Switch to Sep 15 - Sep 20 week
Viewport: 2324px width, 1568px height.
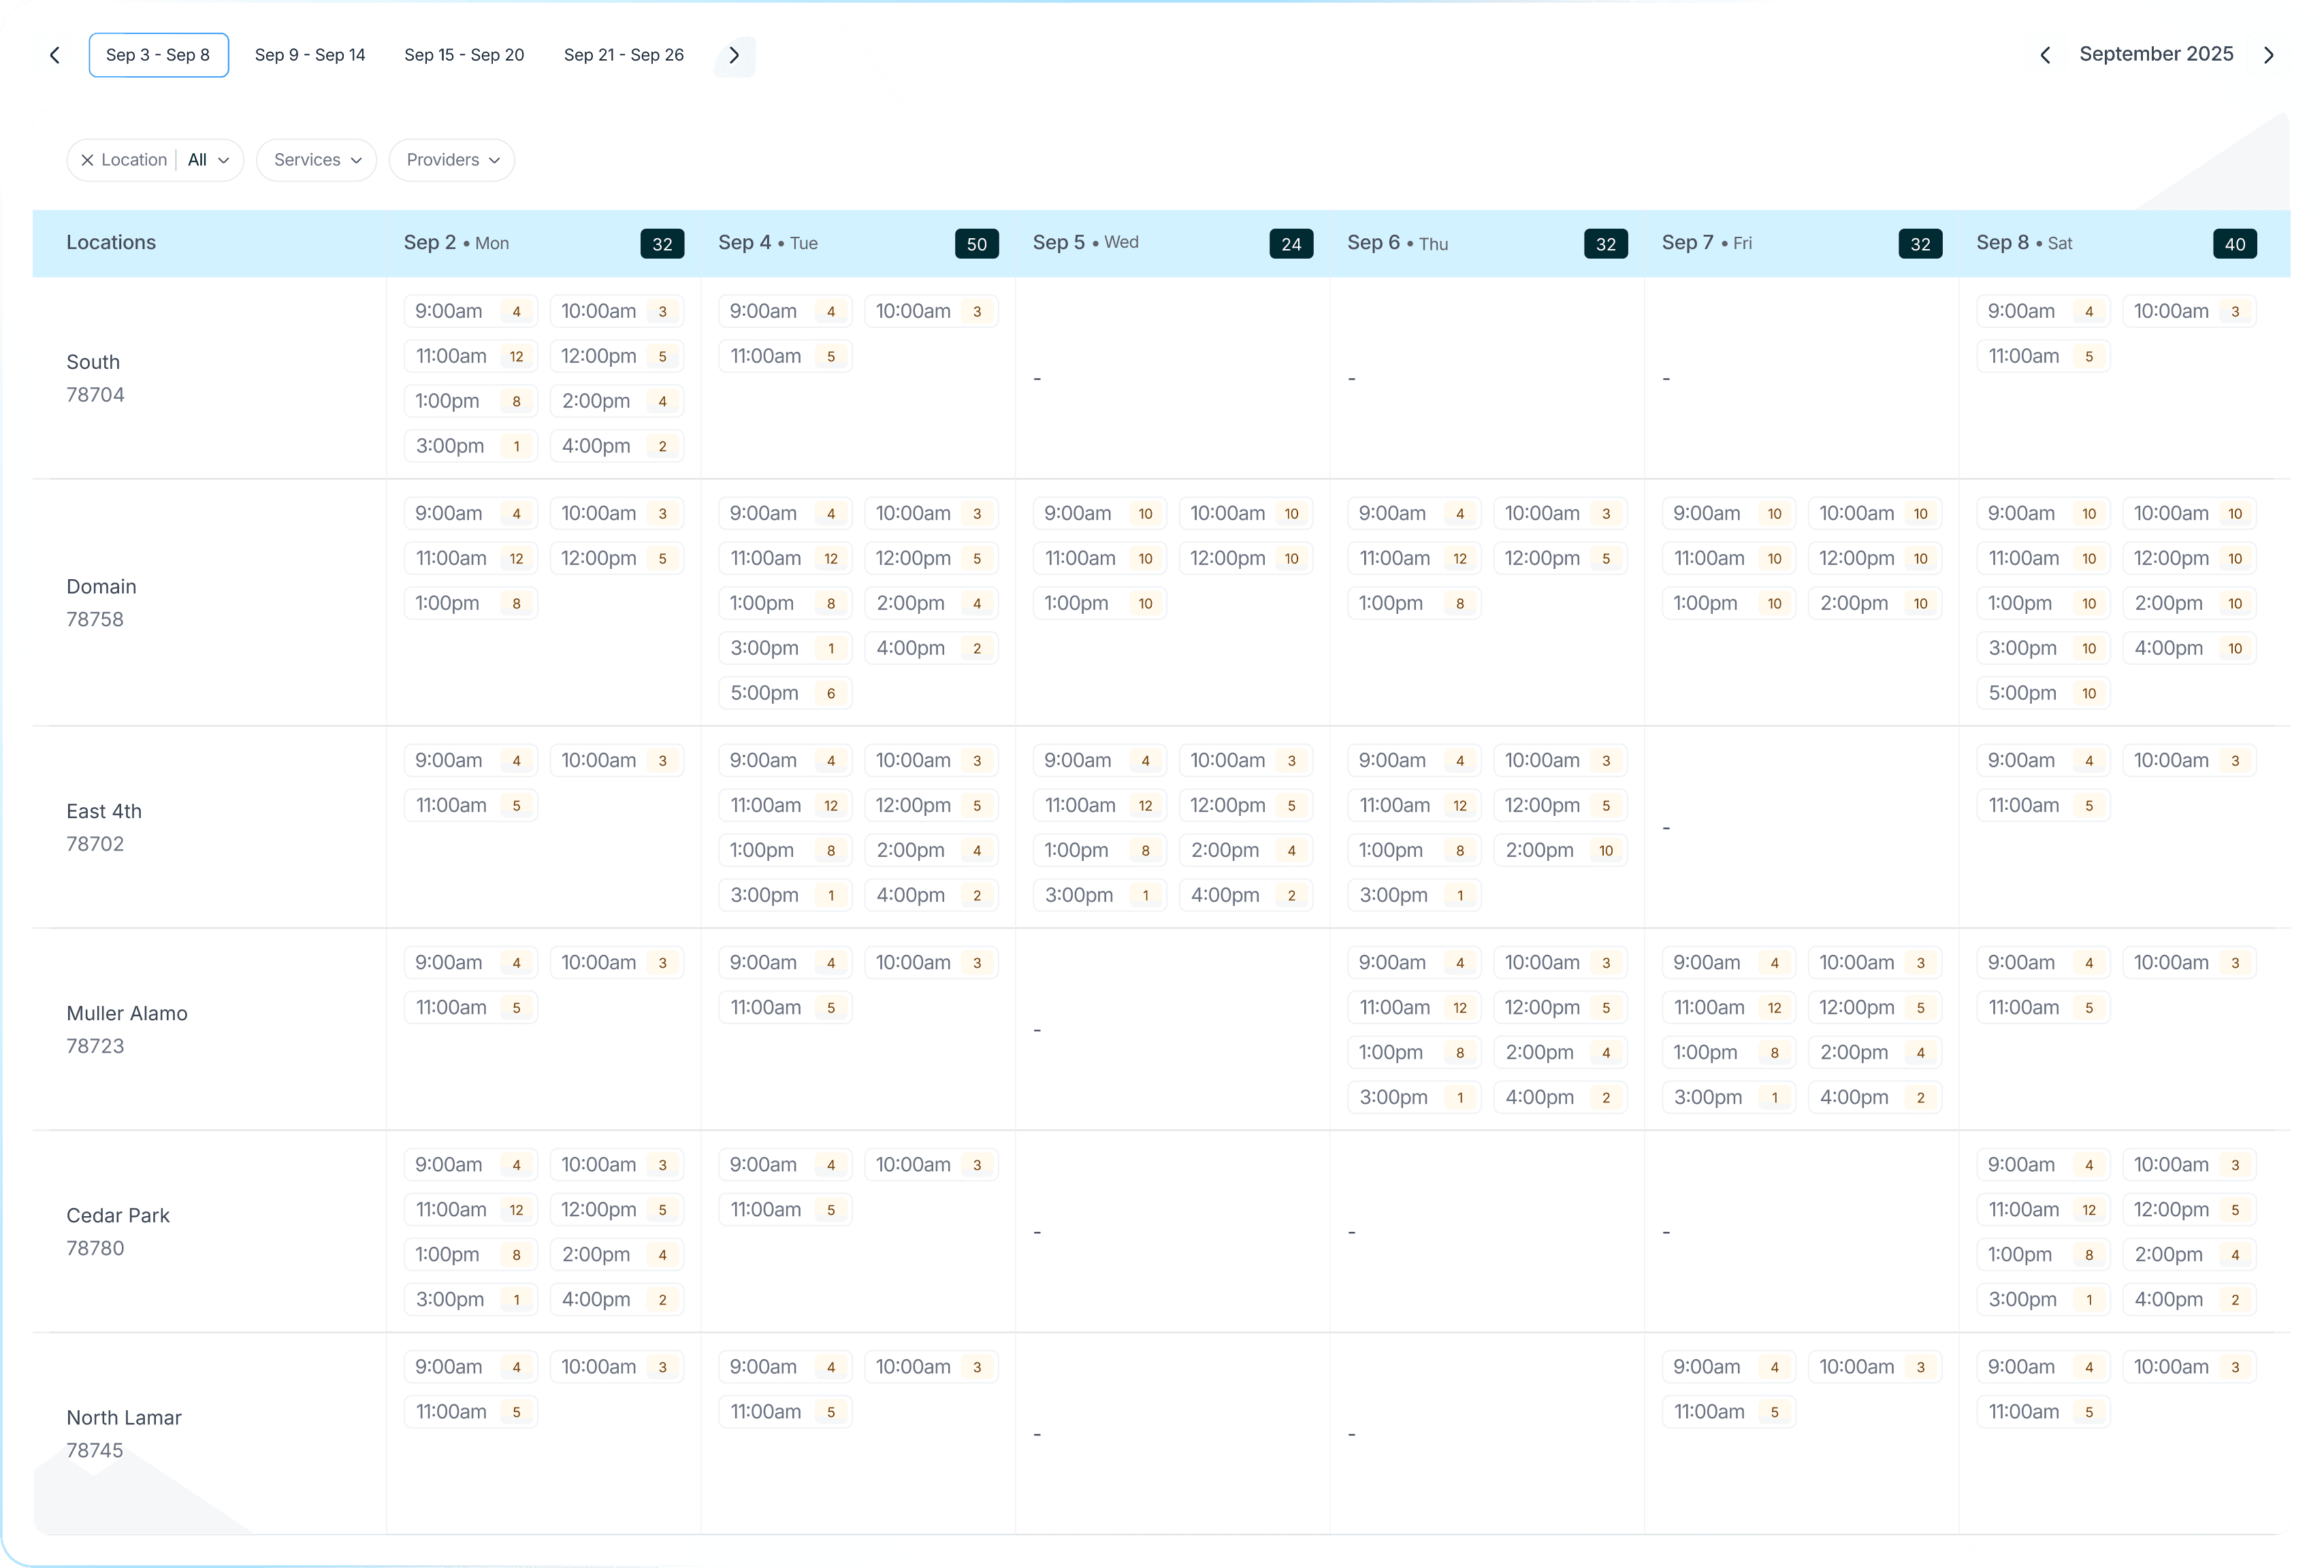point(464,55)
